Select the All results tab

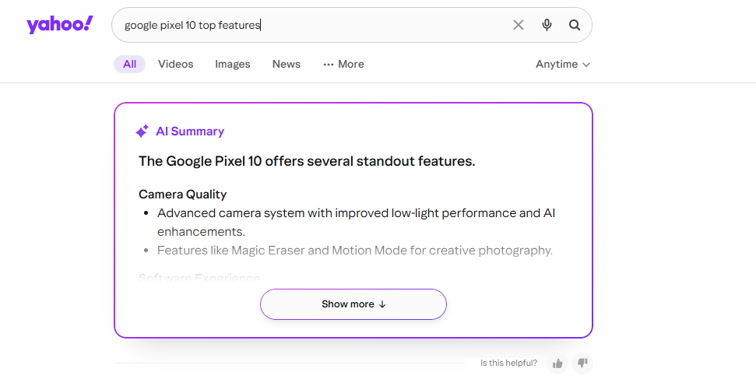(x=129, y=65)
